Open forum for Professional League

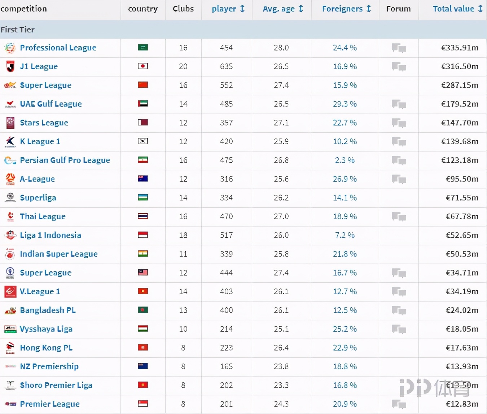(399, 48)
